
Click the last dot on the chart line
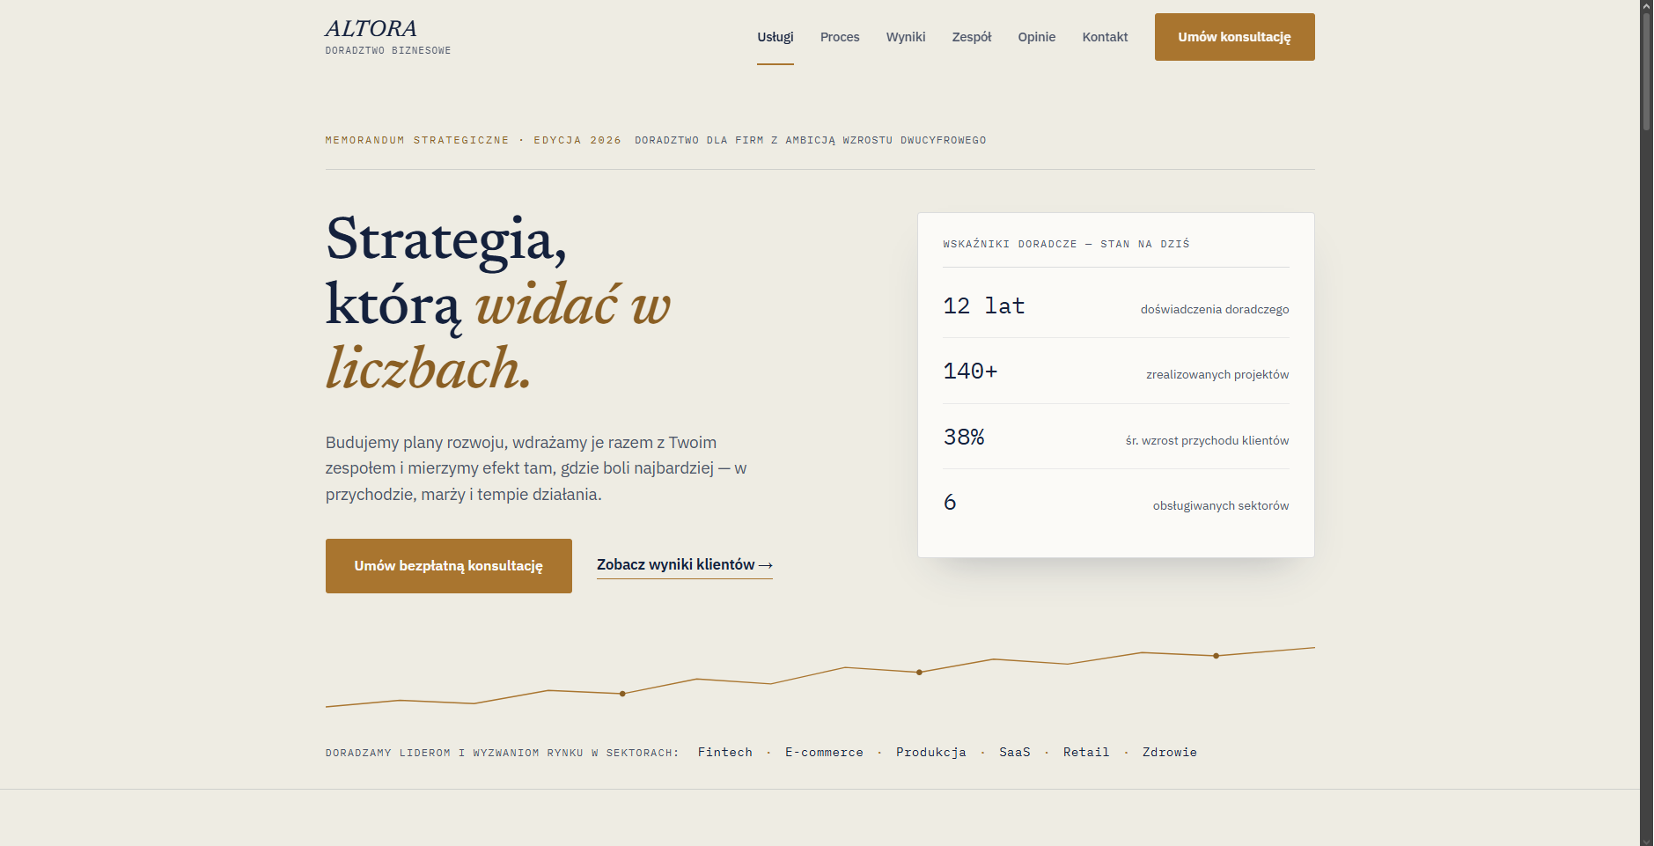point(1217,656)
